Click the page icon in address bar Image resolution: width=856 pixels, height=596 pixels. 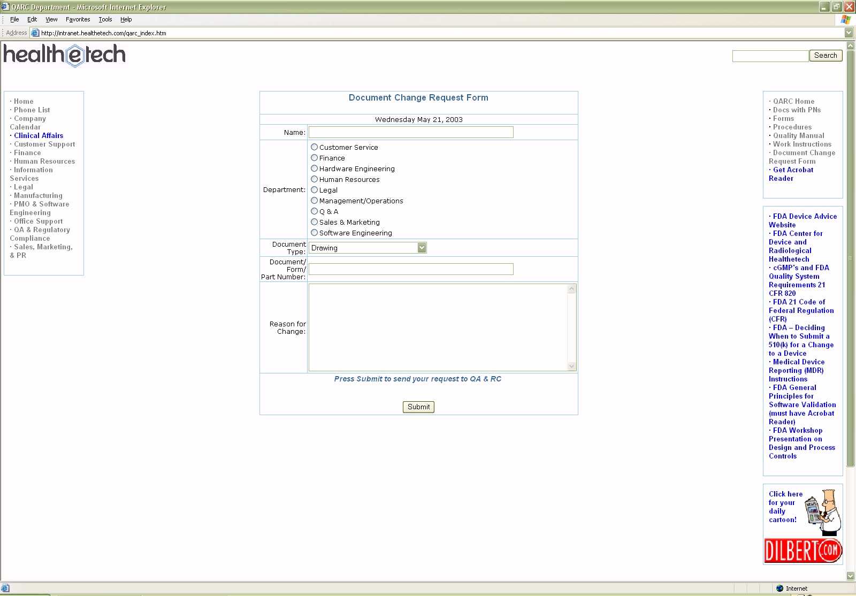click(x=35, y=33)
